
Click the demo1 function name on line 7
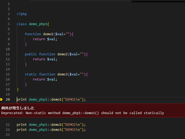point(48,34)
